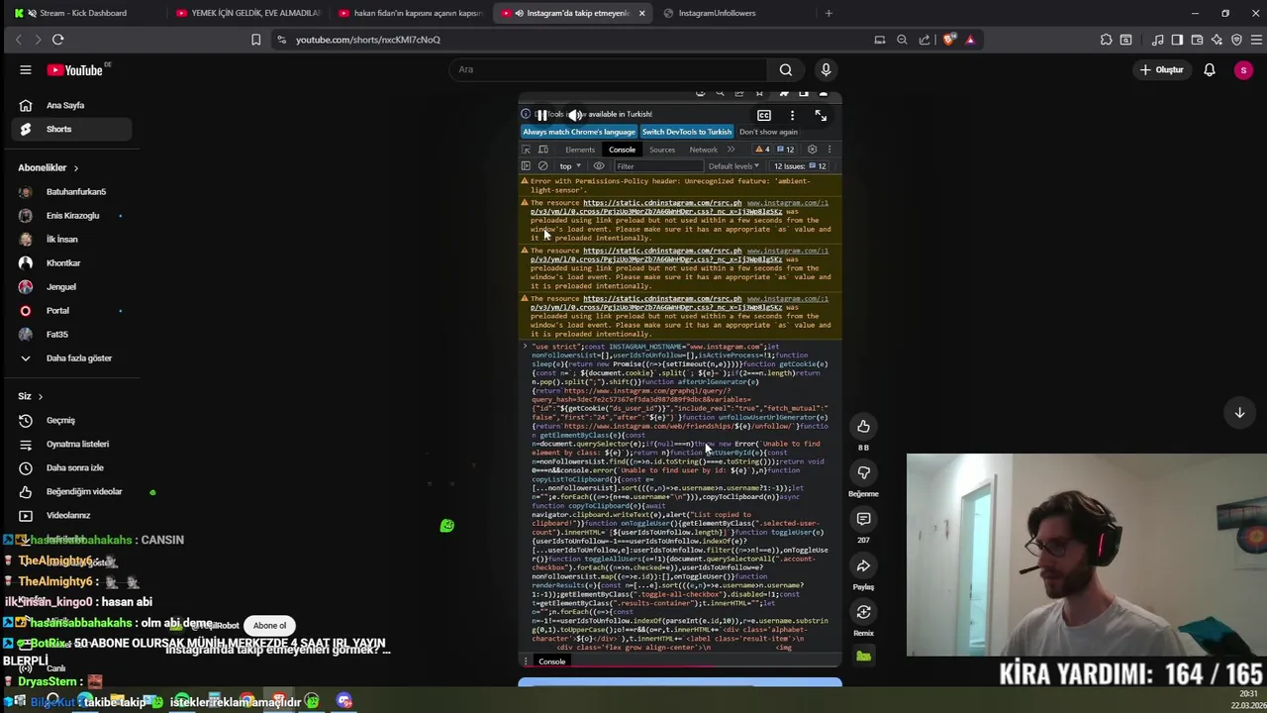1267x713 pixels.
Task: Switch to the DevTools Elements tab
Action: click(580, 150)
